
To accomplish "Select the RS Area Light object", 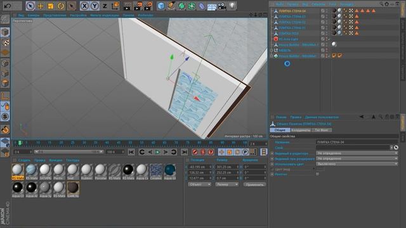I will 289,39.
